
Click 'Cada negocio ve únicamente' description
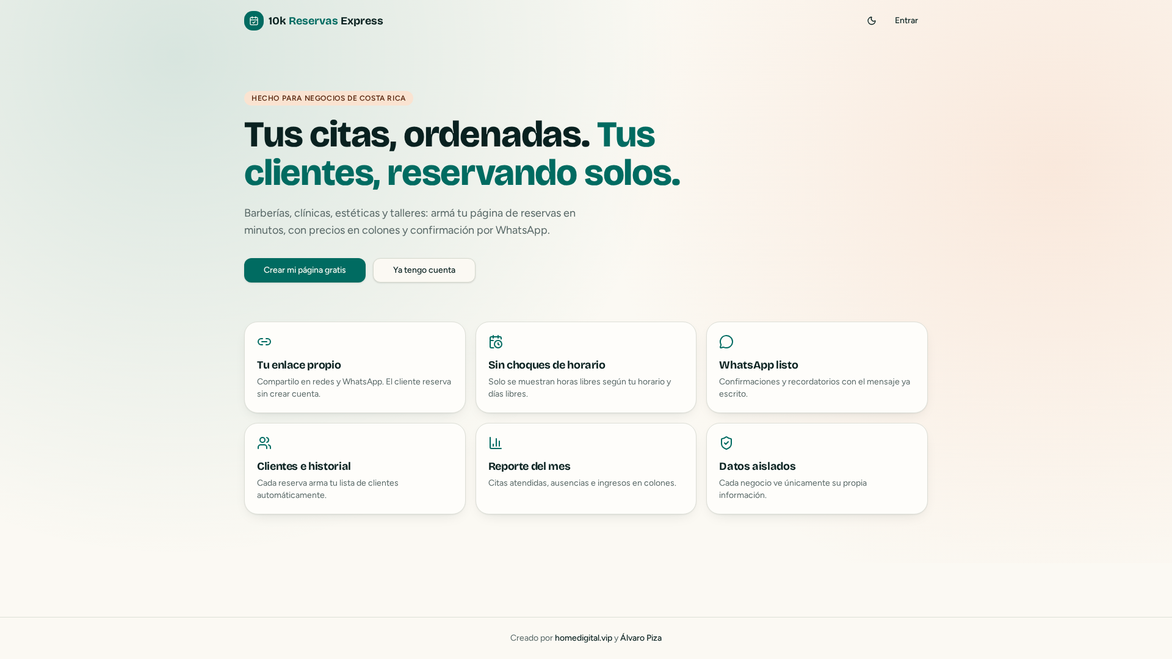point(793,489)
